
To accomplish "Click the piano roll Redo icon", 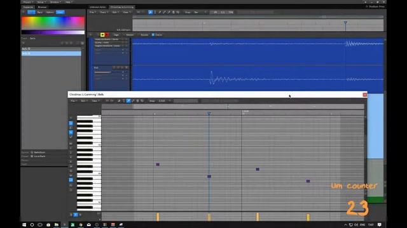I will 112,101.
